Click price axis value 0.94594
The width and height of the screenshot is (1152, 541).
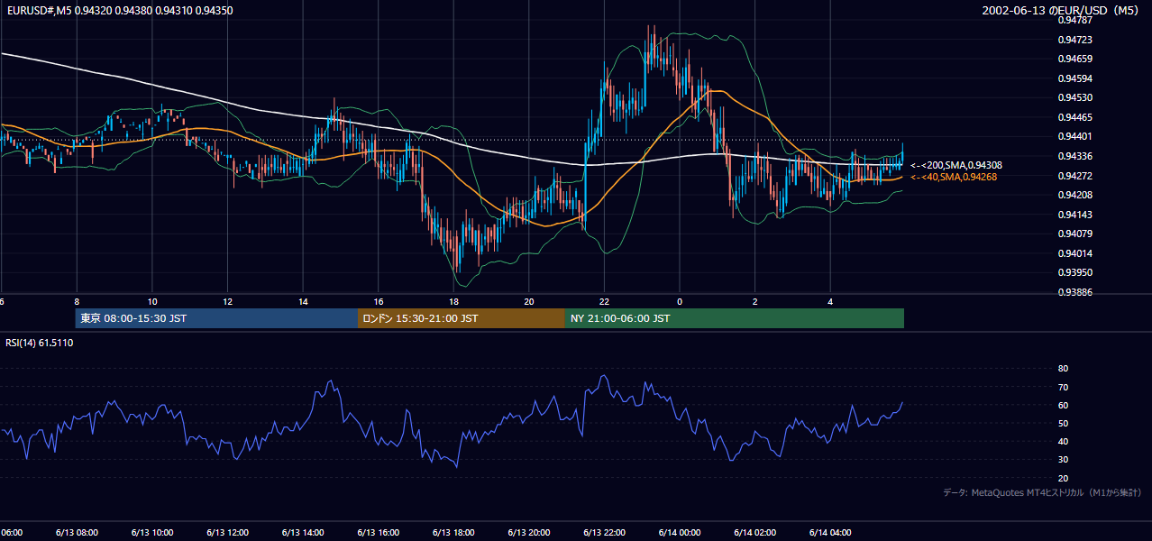coord(1075,78)
